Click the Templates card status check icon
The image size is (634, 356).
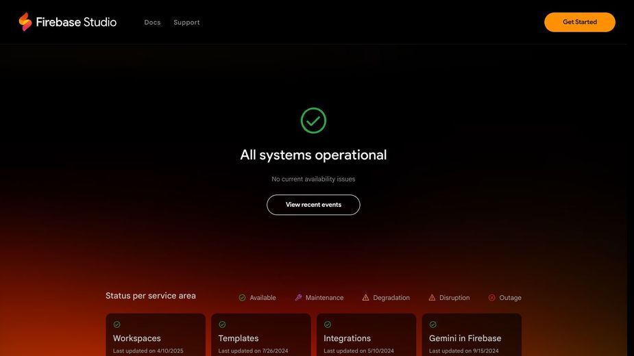click(222, 325)
